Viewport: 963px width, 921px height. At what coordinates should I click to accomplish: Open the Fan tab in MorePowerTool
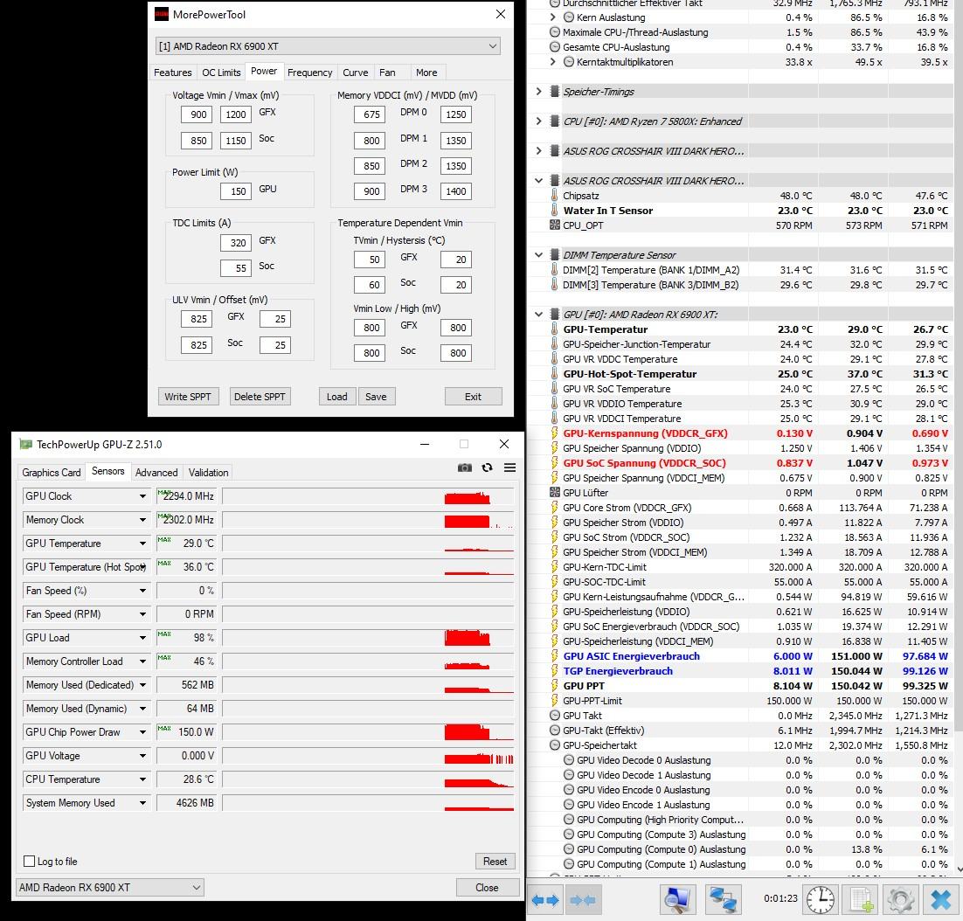tap(387, 73)
